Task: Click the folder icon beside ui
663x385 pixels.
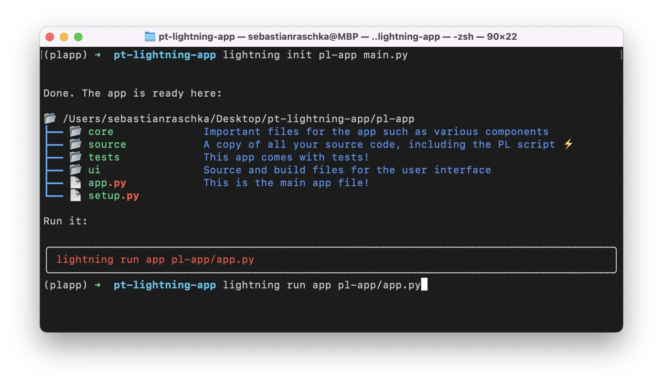Action: [75, 170]
